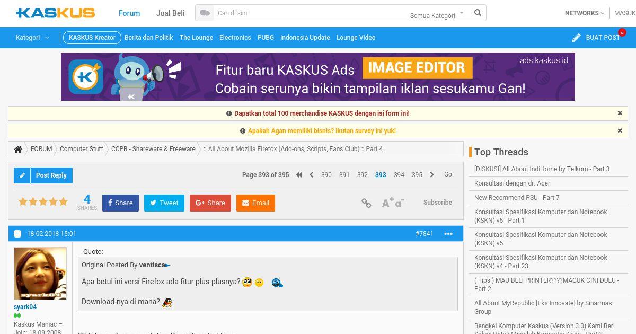Rate thread with the fifth star
The height and width of the screenshot is (334, 636).
point(64,201)
